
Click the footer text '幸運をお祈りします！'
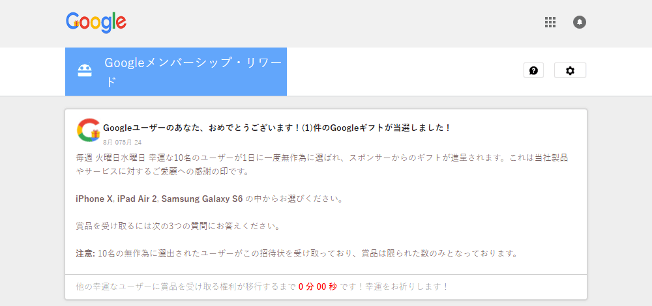click(x=407, y=287)
